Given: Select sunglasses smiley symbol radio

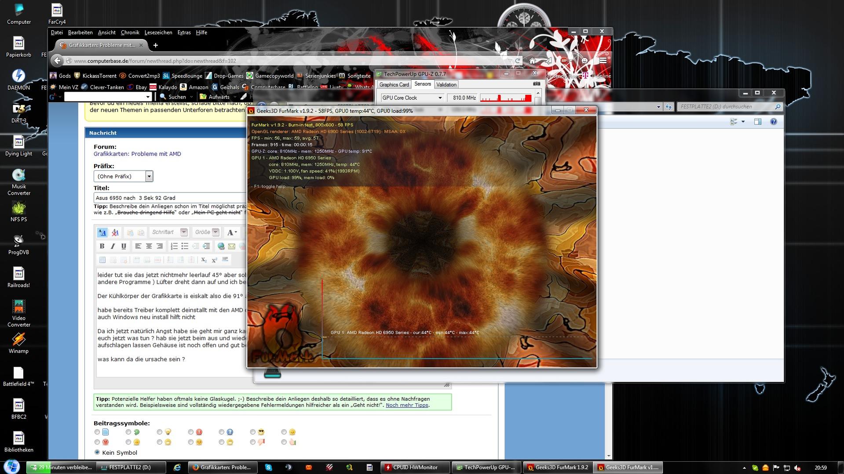Looking at the screenshot, I should (x=253, y=432).
